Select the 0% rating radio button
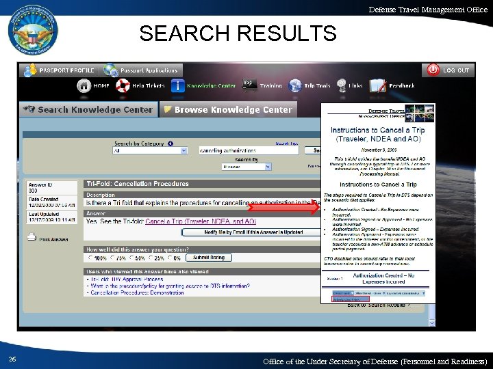The image size is (493, 369). (170, 258)
